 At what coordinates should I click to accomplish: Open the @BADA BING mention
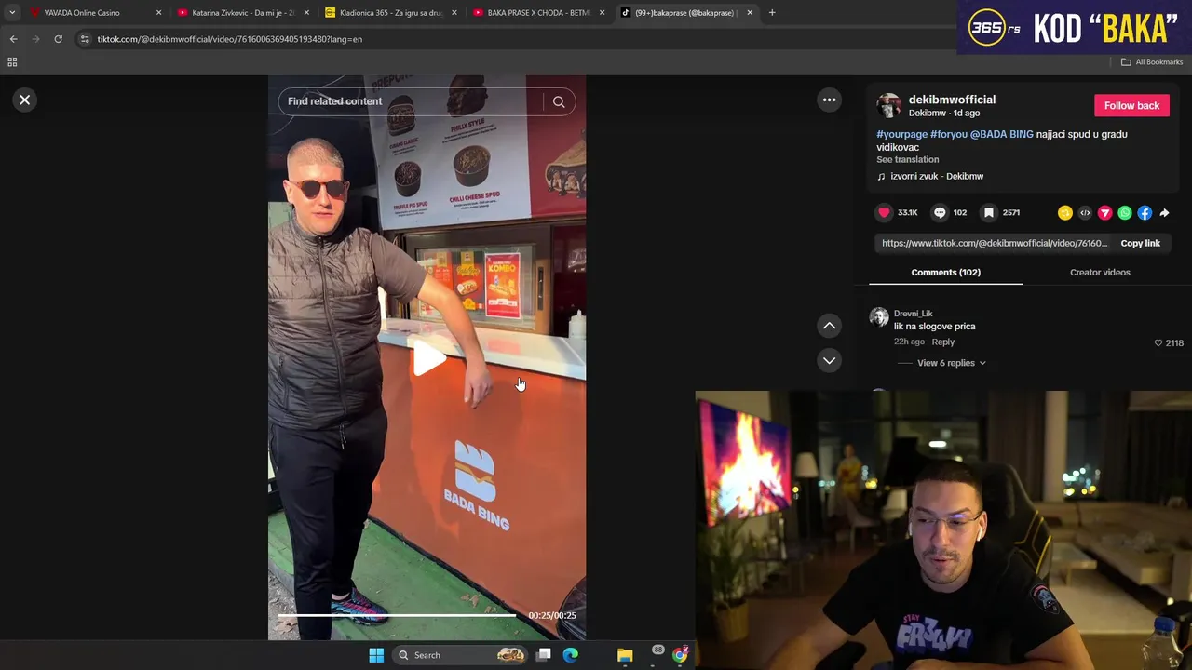coord(1001,134)
